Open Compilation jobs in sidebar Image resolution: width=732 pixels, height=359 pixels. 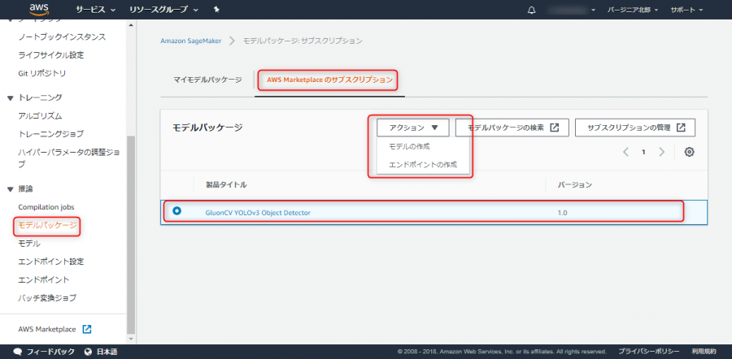pyautogui.click(x=46, y=207)
